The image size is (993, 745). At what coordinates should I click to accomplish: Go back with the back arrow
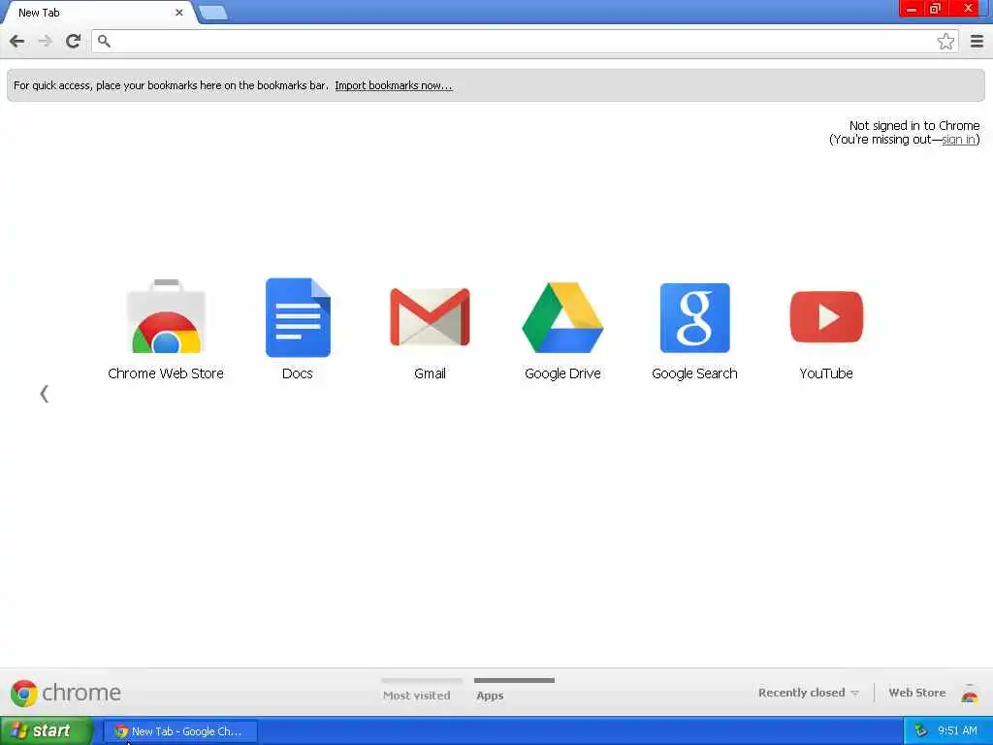17,41
